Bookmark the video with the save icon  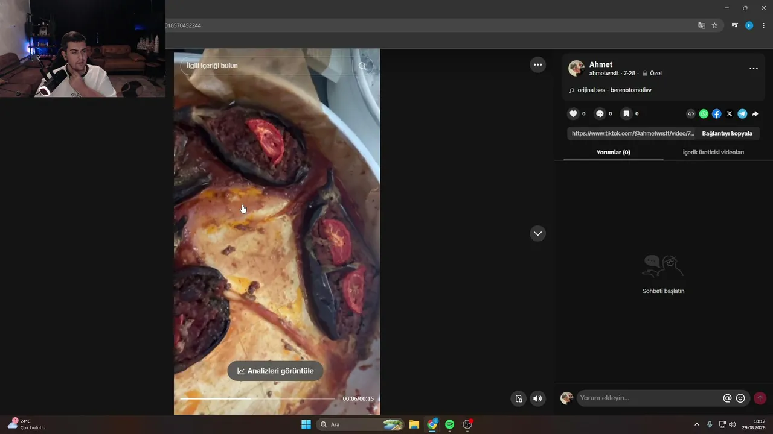[x=626, y=113]
